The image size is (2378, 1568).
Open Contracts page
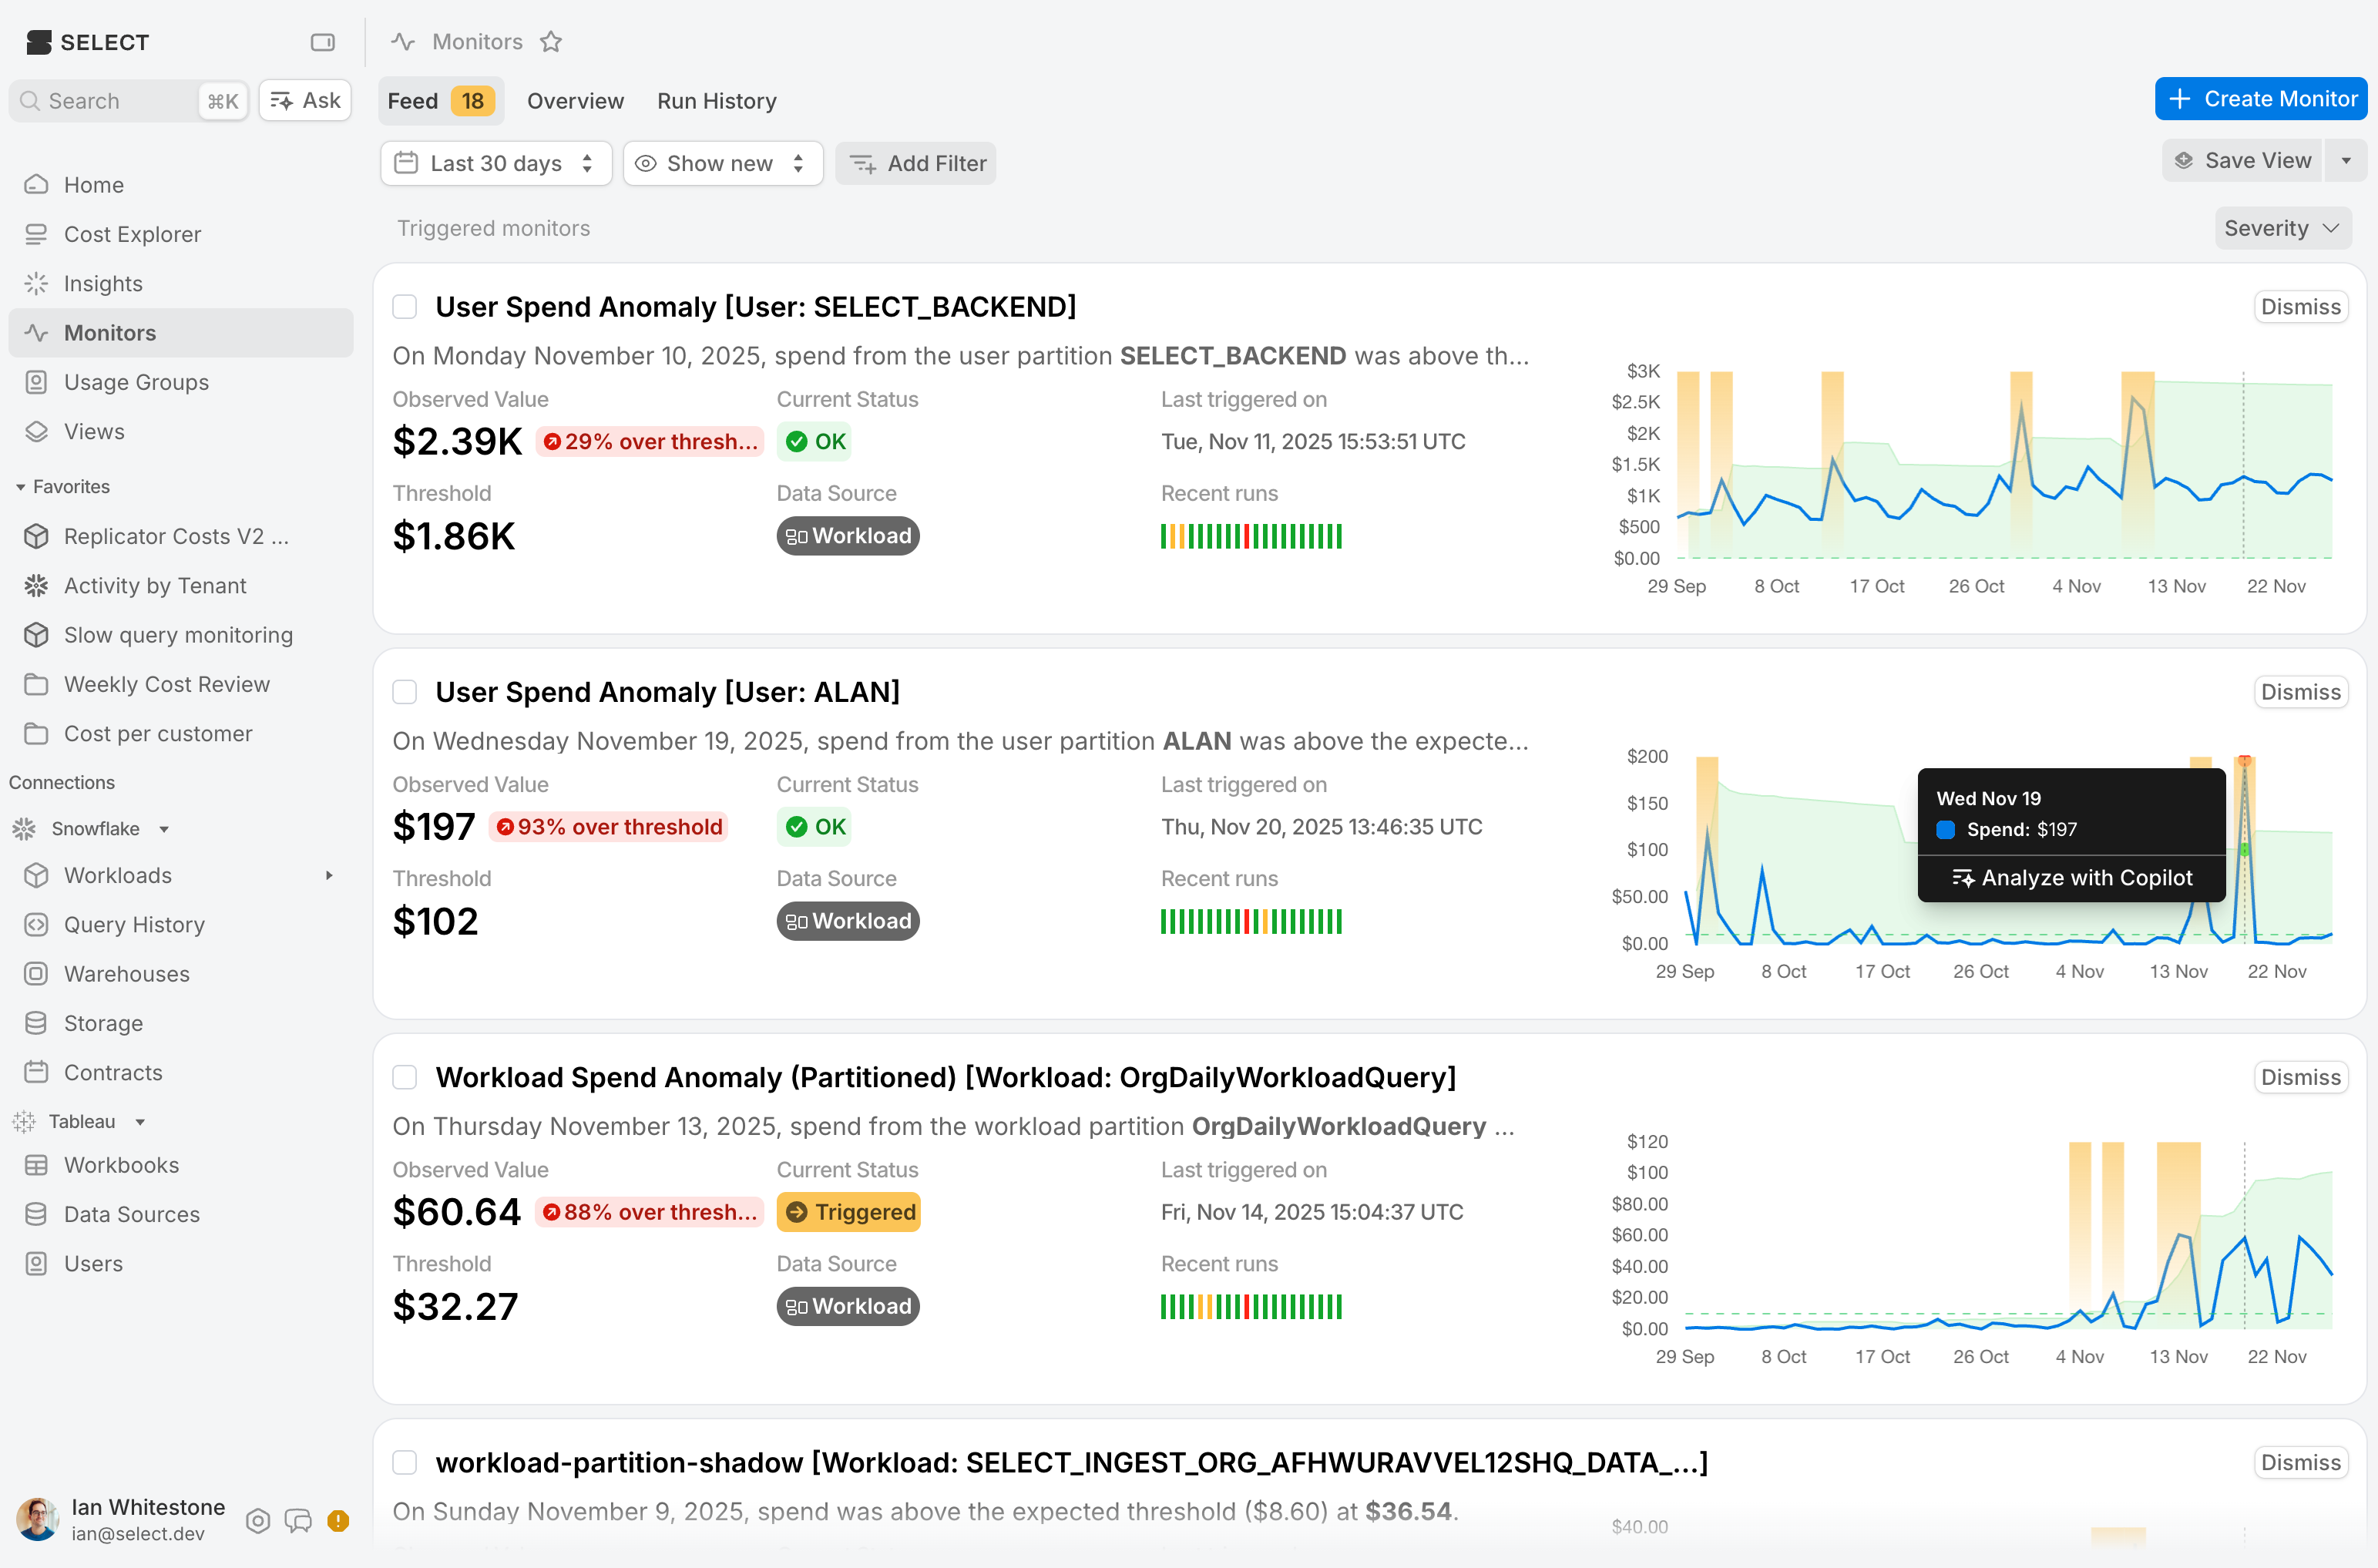pyautogui.click(x=180, y=1073)
